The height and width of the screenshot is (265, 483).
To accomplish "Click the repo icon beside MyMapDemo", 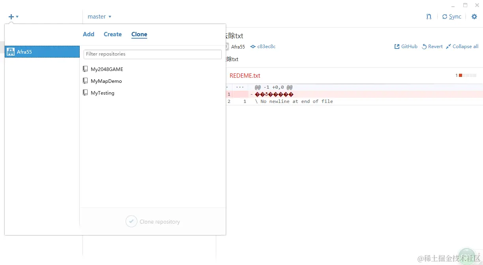I will (85, 81).
